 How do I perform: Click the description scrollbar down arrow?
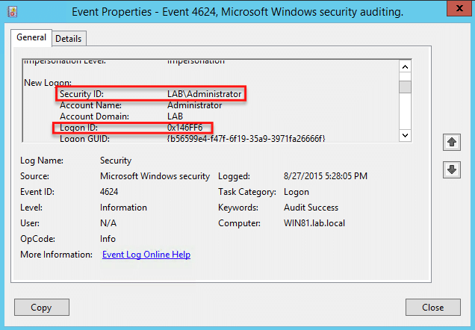point(406,135)
